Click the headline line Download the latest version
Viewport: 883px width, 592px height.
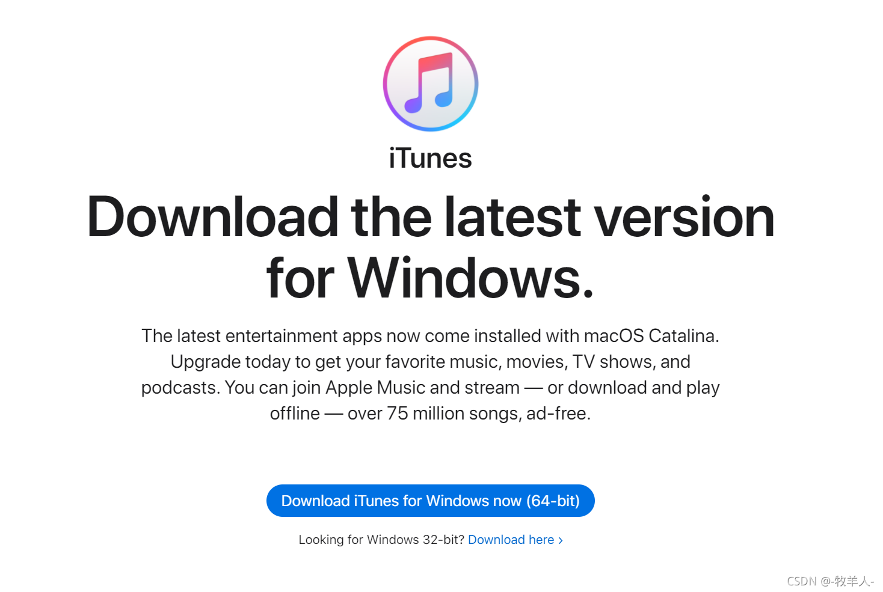pos(431,216)
